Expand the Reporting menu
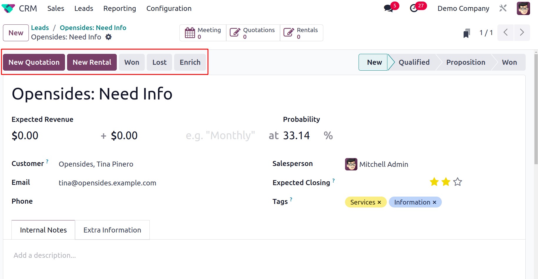The height and width of the screenshot is (279, 538). (119, 9)
